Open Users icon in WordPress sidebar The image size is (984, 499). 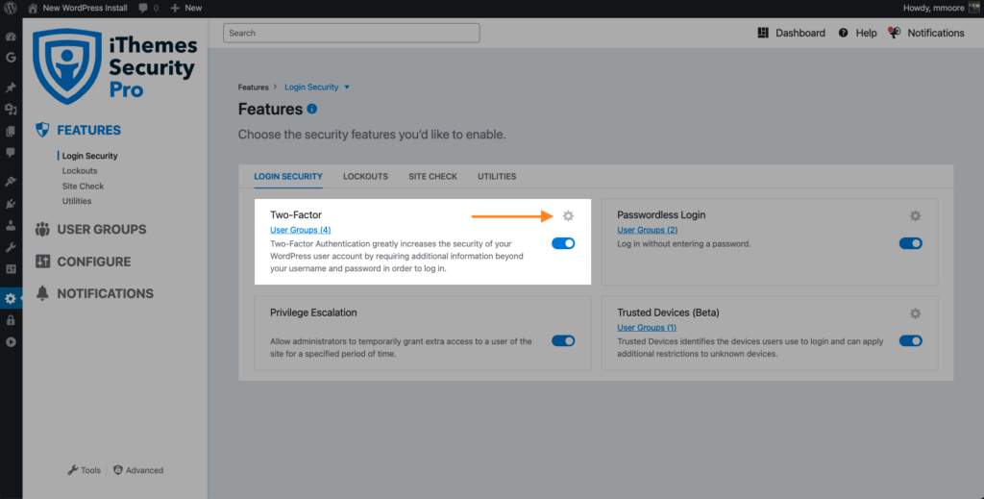pyautogui.click(x=11, y=225)
